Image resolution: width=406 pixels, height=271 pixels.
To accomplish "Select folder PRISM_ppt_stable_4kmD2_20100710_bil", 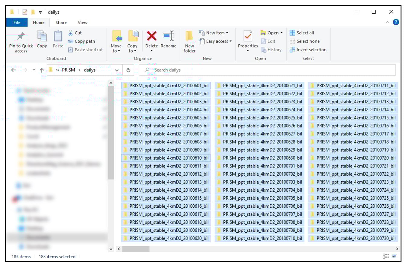I will (x=259, y=238).
